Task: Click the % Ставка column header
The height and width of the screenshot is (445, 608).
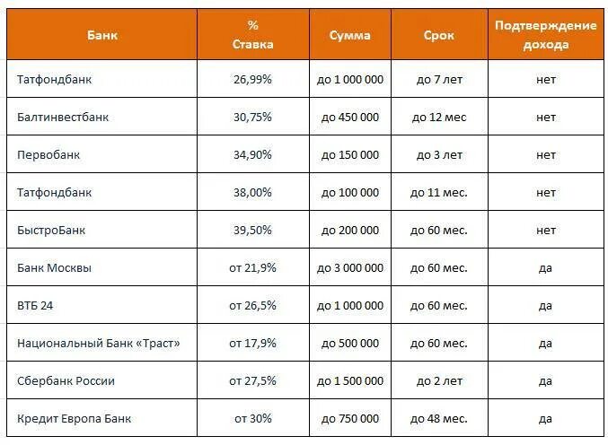Action: tap(252, 36)
